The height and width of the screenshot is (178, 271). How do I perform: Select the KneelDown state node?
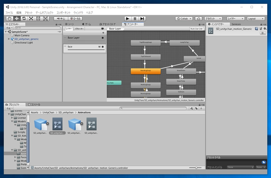click(x=181, y=71)
